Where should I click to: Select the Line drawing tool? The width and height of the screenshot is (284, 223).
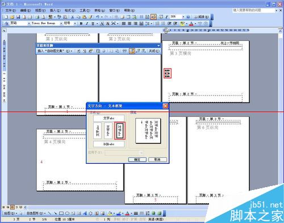49,213
